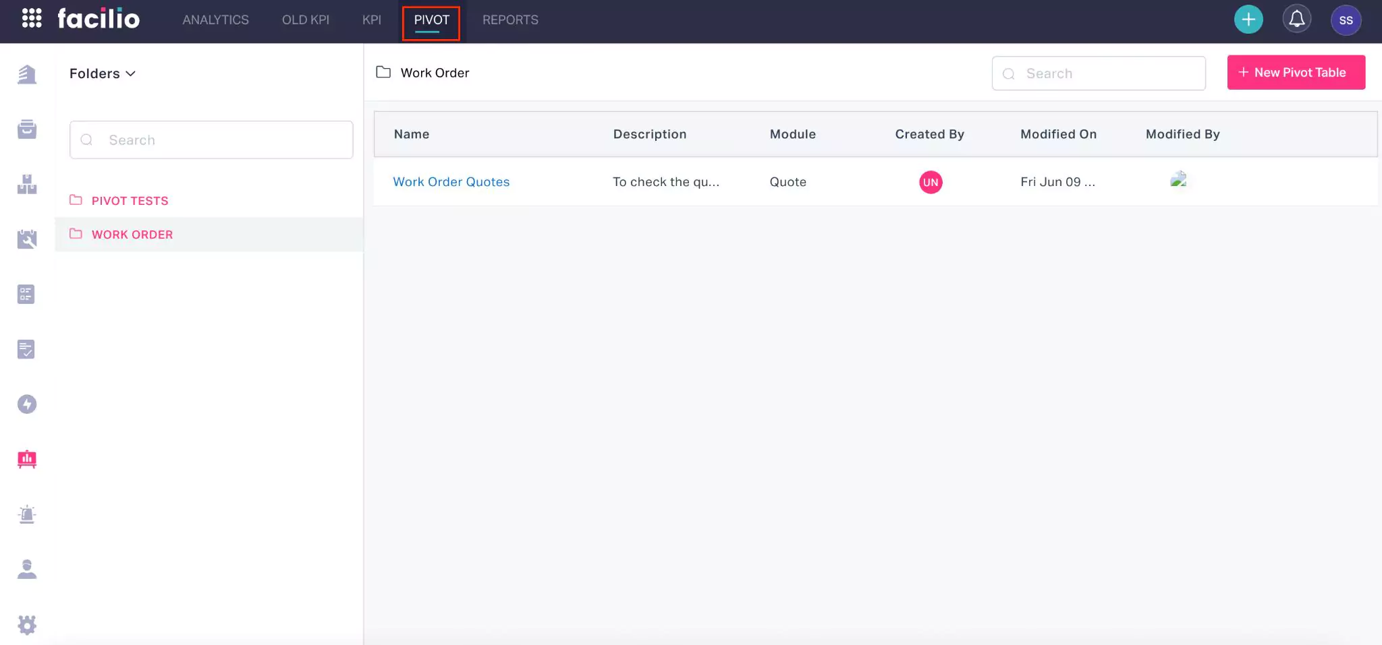Viewport: 1382px width, 645px height.
Task: Open the notifications bell
Action: tap(1297, 19)
